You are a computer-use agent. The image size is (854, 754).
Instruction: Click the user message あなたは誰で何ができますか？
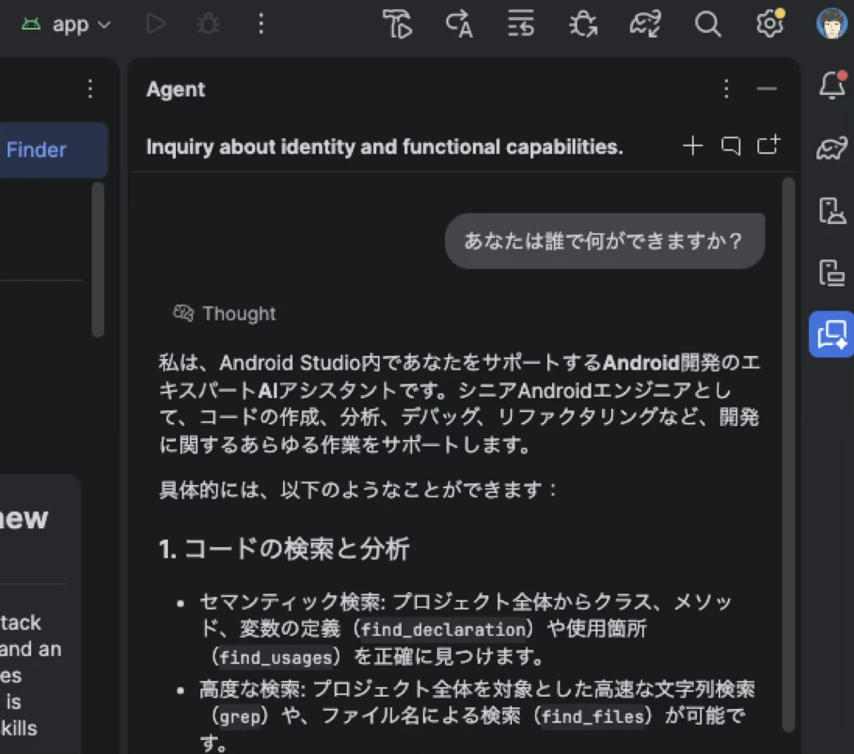[x=605, y=240]
